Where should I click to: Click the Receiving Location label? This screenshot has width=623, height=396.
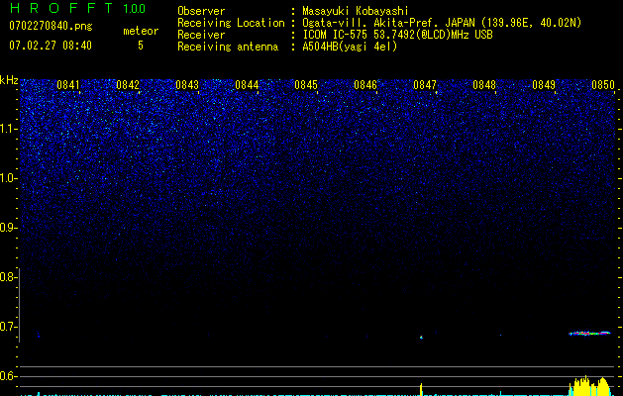231,24
